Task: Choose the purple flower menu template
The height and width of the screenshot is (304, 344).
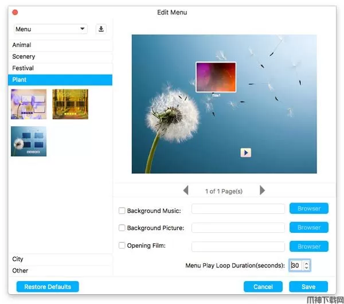Action: pos(29,104)
